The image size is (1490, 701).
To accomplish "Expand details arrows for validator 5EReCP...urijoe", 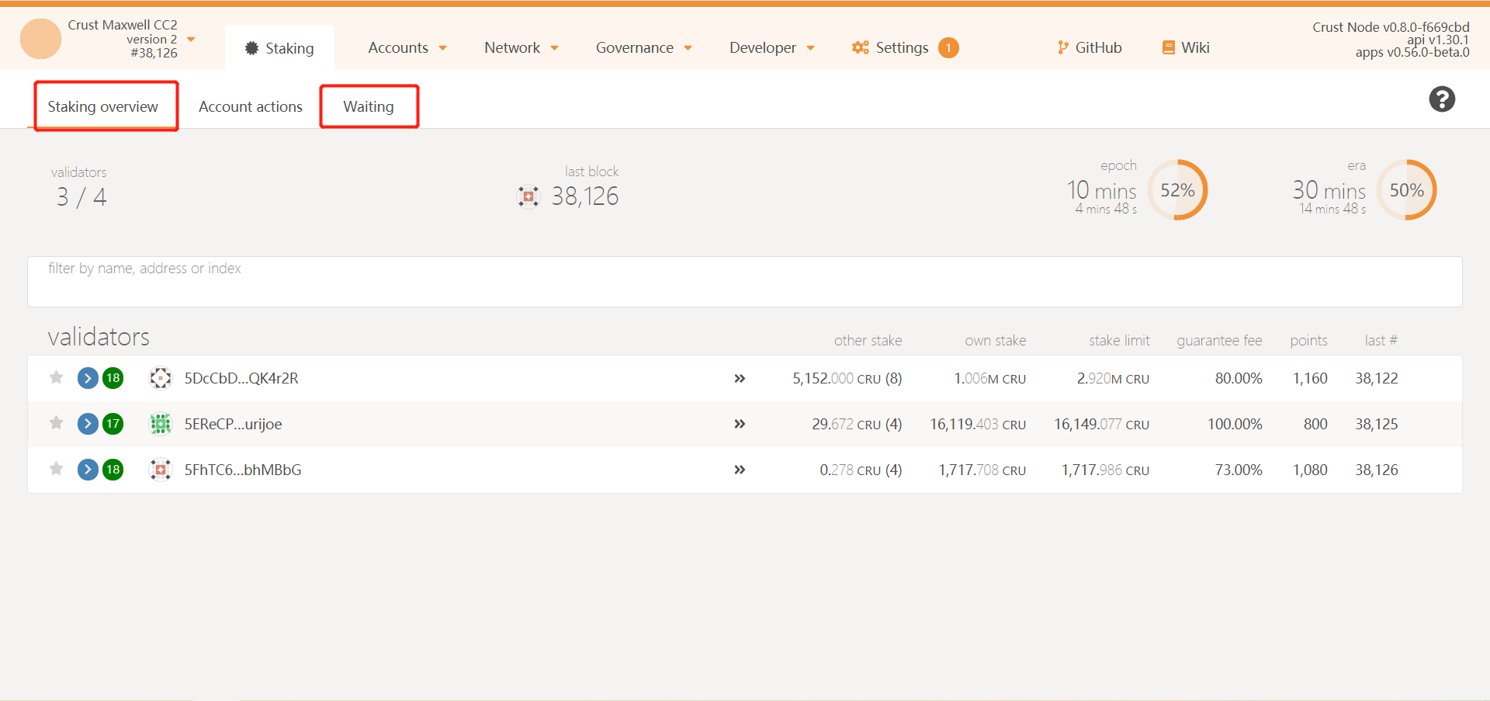I will pyautogui.click(x=740, y=424).
